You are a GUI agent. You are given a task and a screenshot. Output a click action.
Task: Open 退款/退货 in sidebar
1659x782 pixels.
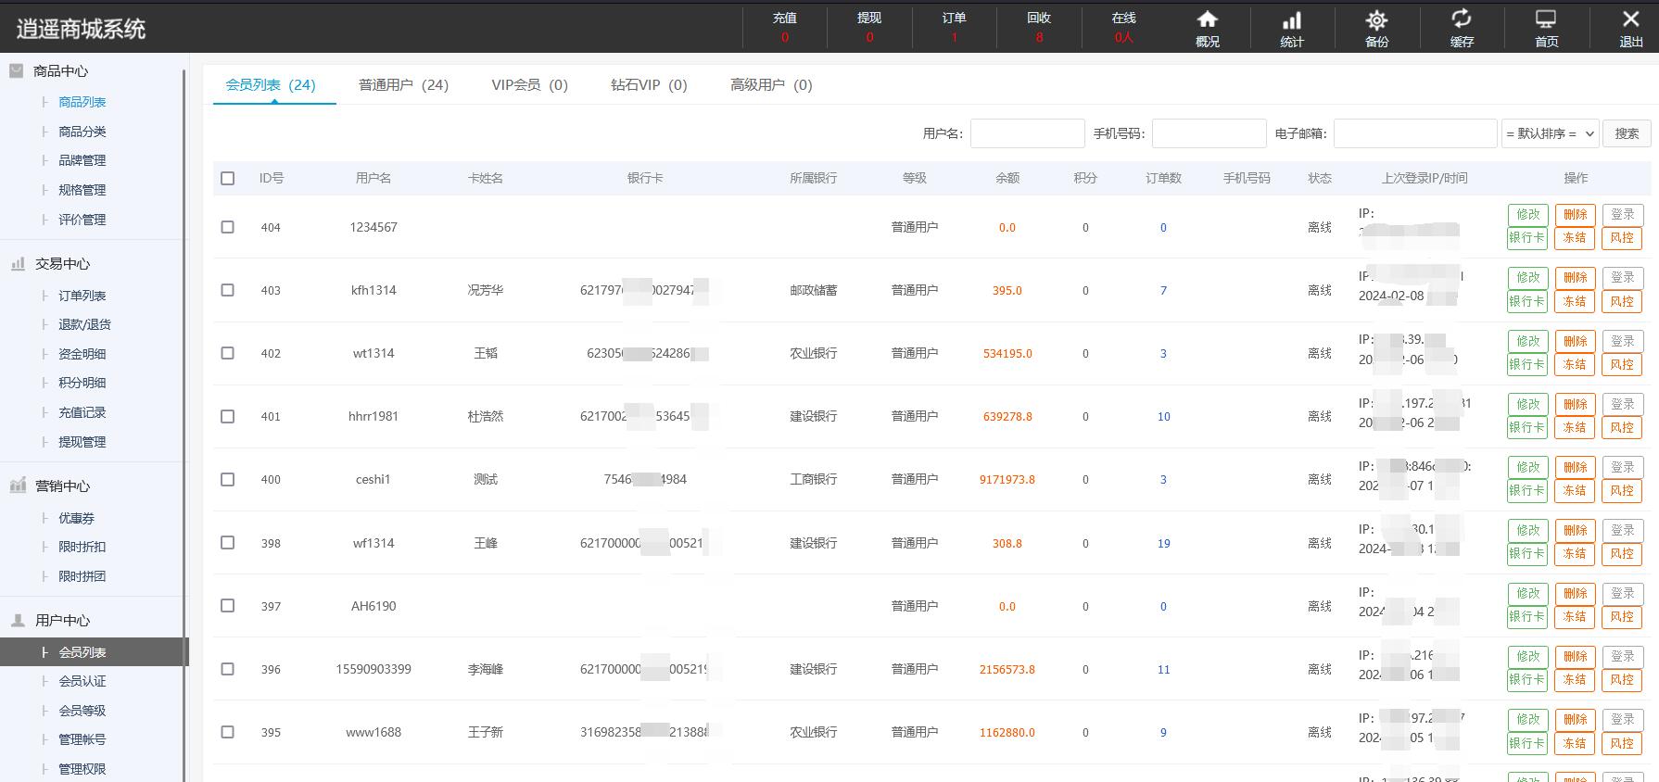coord(84,324)
